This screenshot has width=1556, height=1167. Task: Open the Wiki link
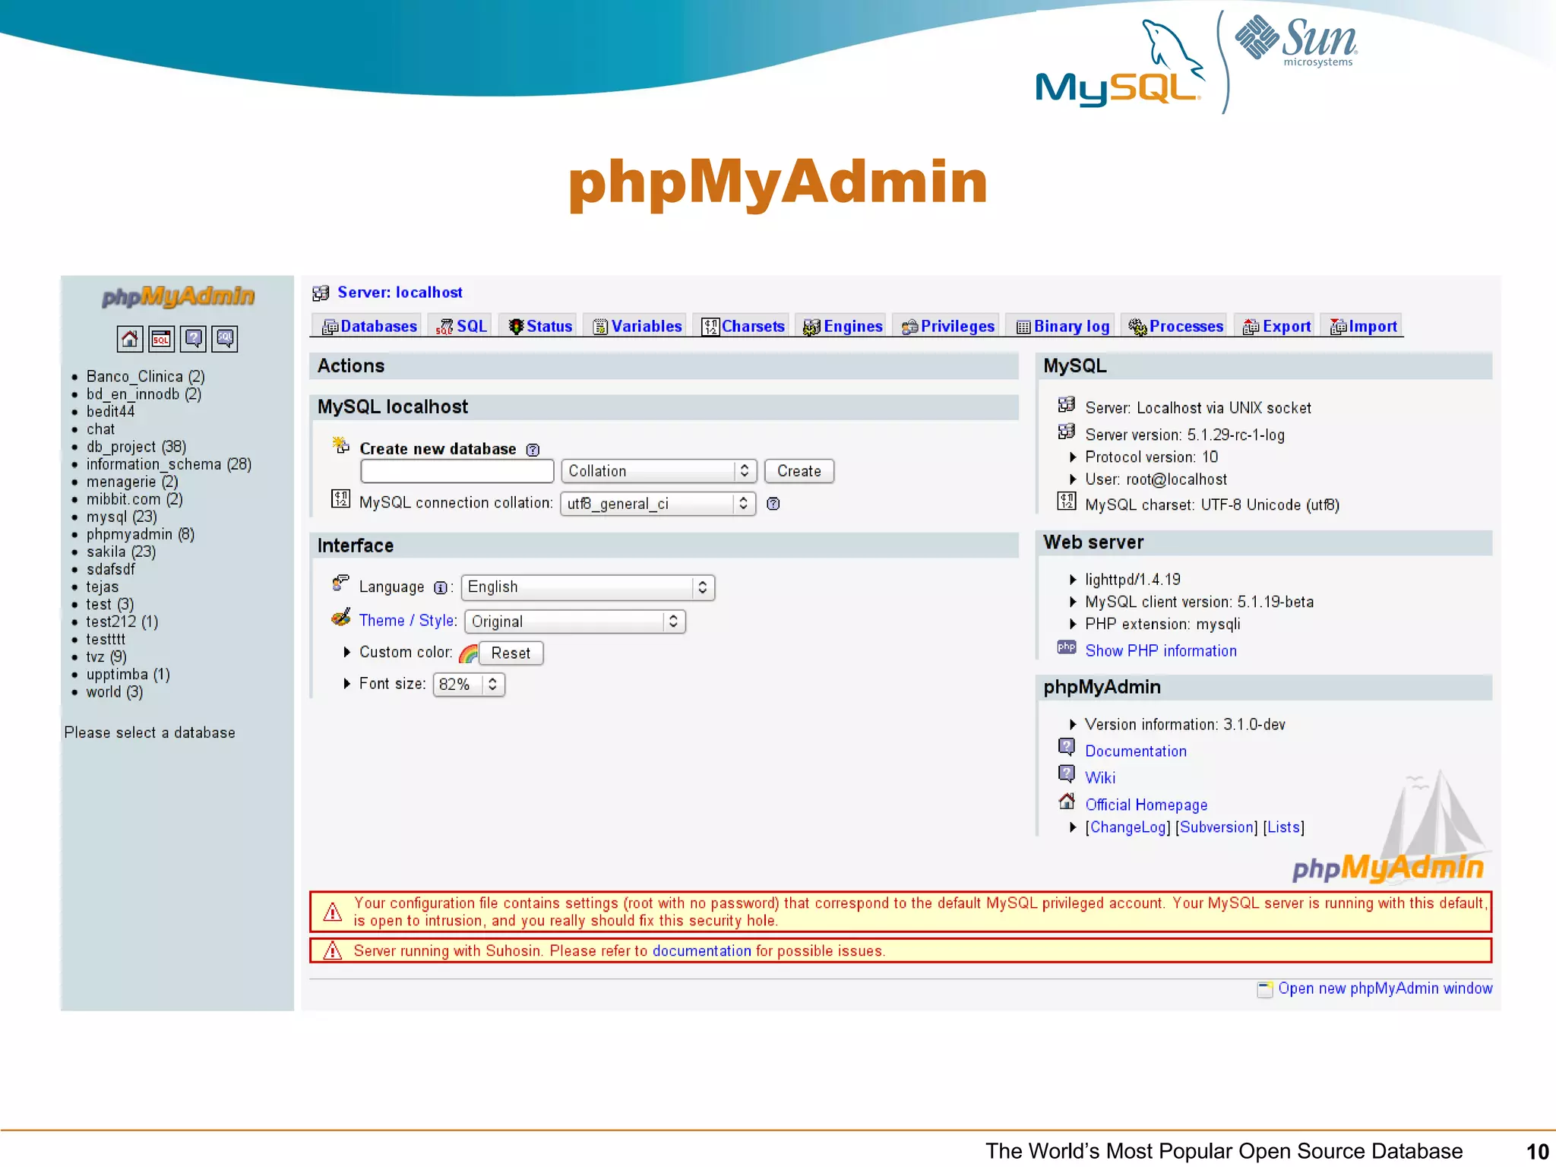click(1100, 778)
